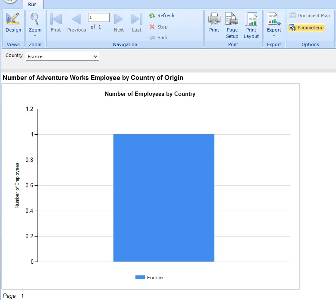Refresh the report
Image resolution: width=336 pixels, height=300 pixels.
162,16
